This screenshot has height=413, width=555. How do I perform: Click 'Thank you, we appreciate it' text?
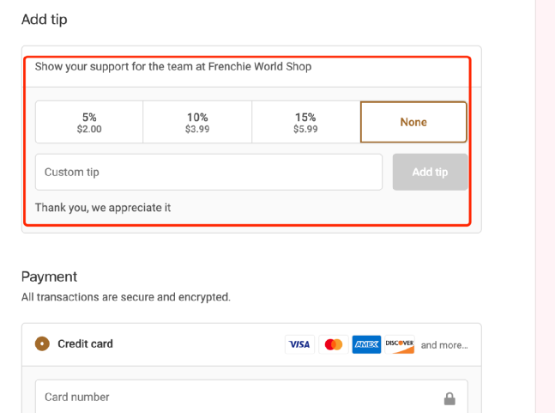point(103,208)
